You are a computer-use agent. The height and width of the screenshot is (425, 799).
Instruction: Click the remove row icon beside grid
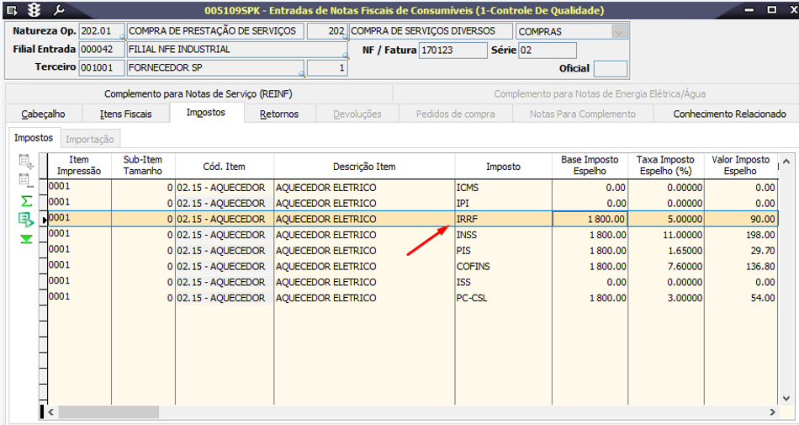click(26, 181)
